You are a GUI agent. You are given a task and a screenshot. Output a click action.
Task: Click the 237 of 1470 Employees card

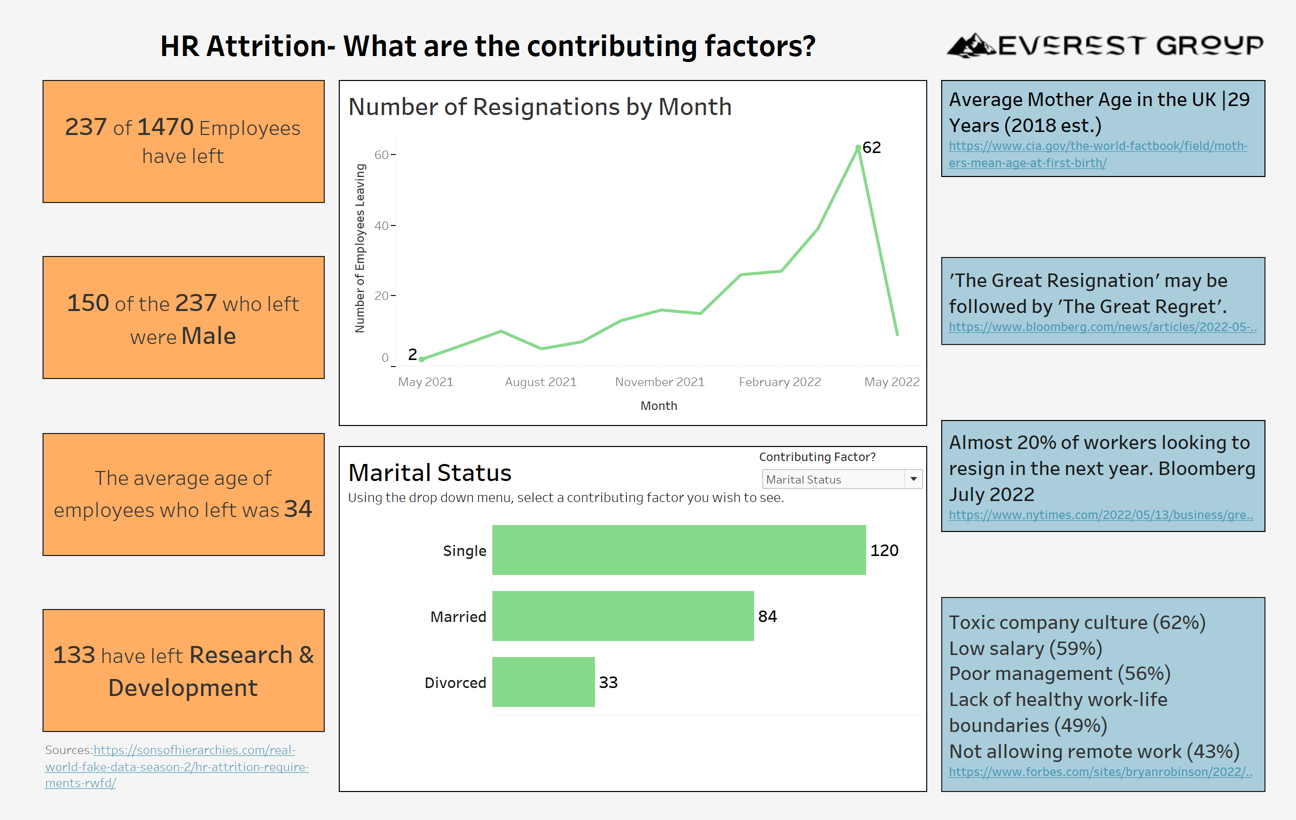point(184,141)
